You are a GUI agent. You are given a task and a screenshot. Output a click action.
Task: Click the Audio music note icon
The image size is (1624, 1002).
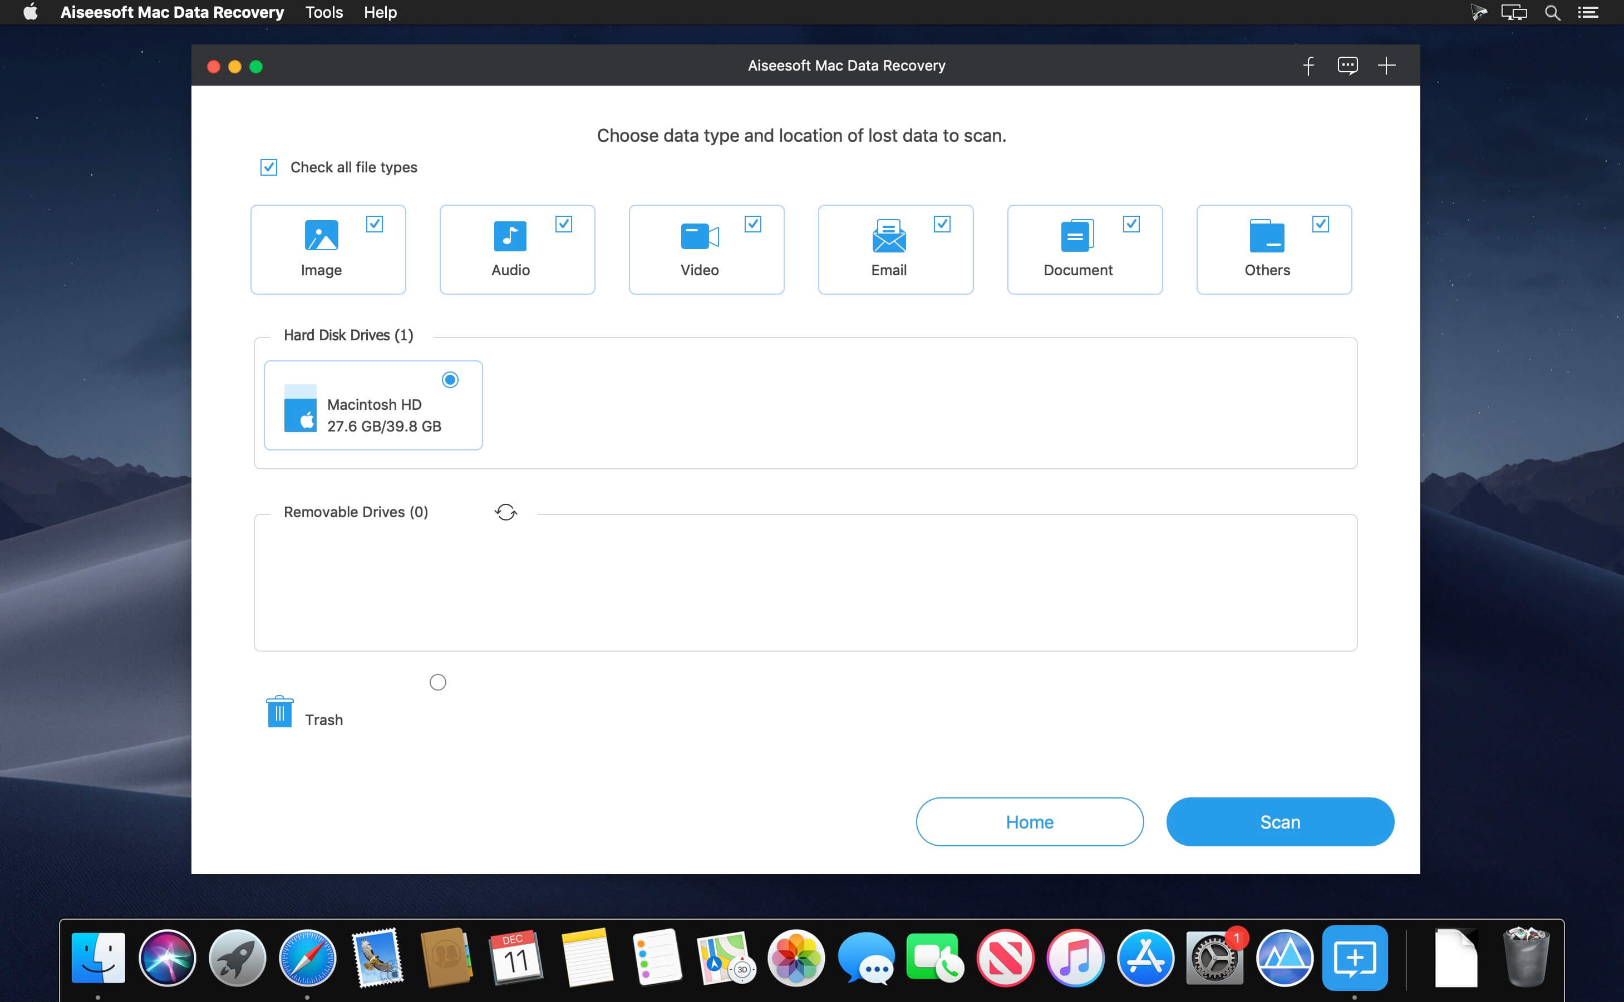[510, 235]
